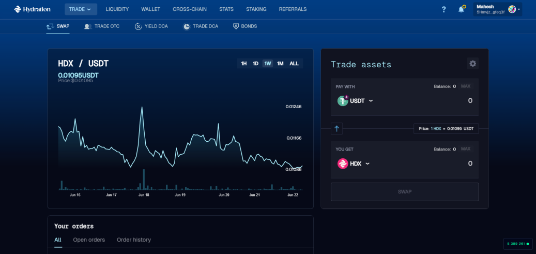Click the Trade OTC people icon
The image size is (536, 254).
88,26
